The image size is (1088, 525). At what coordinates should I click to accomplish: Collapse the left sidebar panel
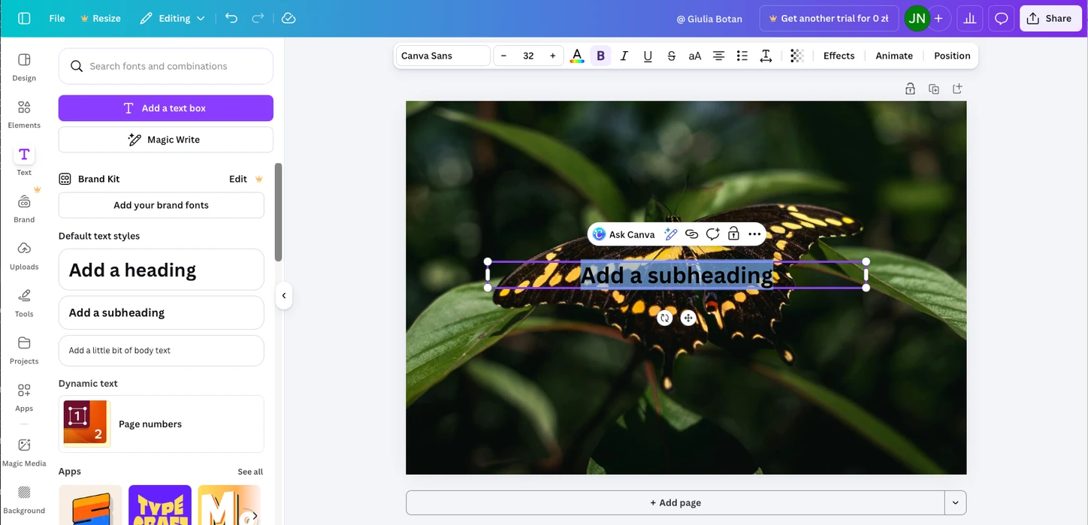click(283, 295)
